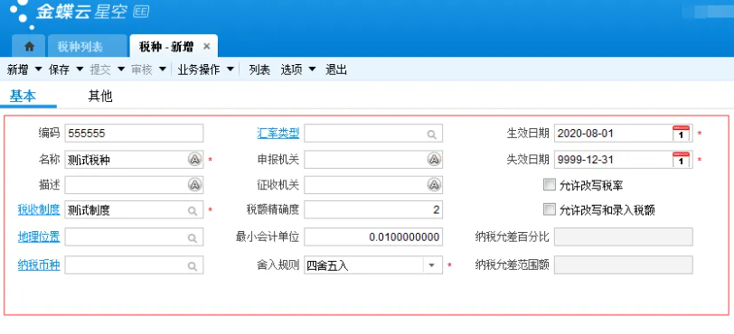The height and width of the screenshot is (334, 734).
Task: Search lookup icon in 汇率类型 field
Action: click(x=431, y=135)
